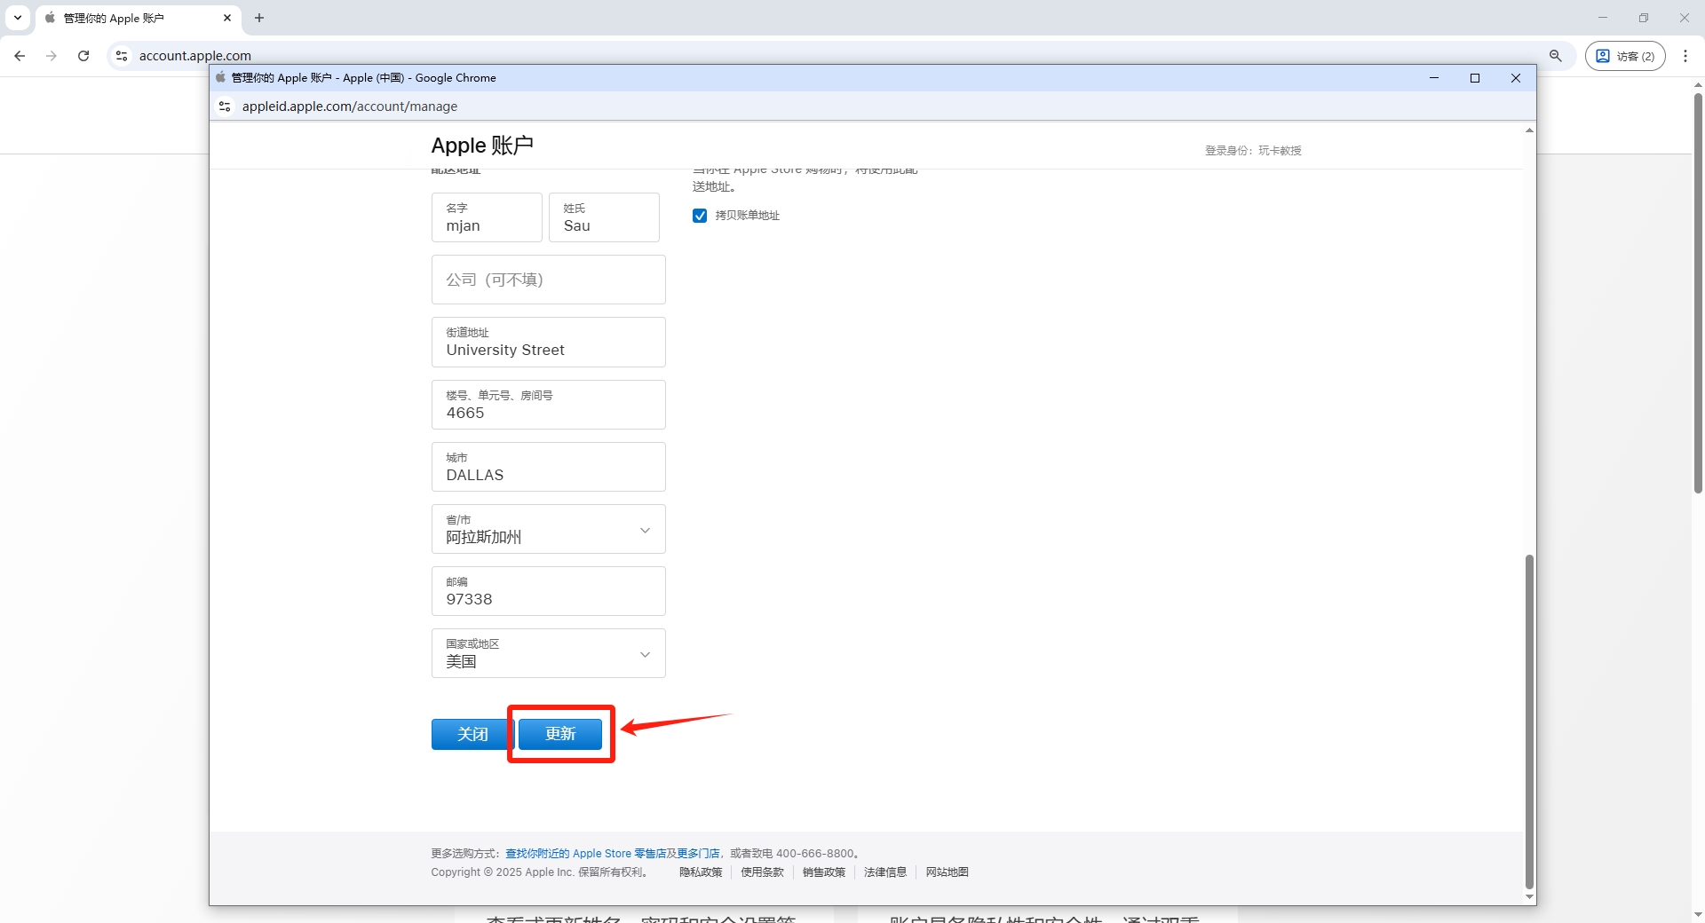Open the 更多门店 link
The width and height of the screenshot is (1705, 923).
(698, 854)
